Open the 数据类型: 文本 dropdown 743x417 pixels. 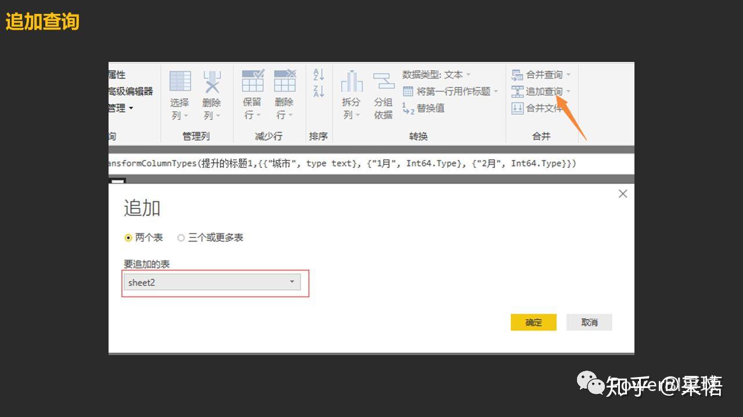click(x=469, y=74)
